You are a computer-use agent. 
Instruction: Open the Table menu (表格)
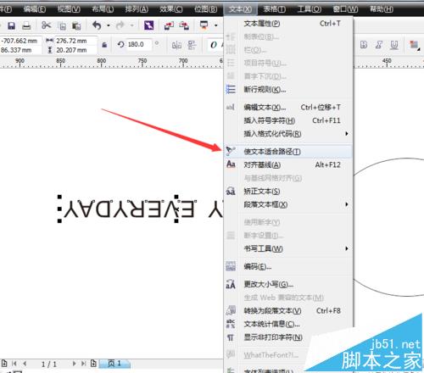pyautogui.click(x=274, y=9)
